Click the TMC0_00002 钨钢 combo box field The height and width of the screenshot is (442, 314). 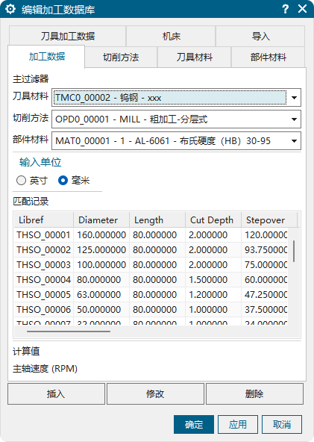coord(176,98)
